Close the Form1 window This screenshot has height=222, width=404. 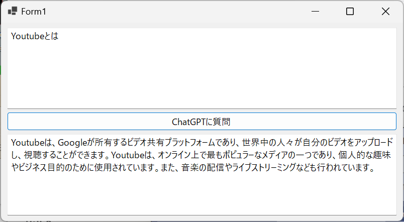point(385,12)
